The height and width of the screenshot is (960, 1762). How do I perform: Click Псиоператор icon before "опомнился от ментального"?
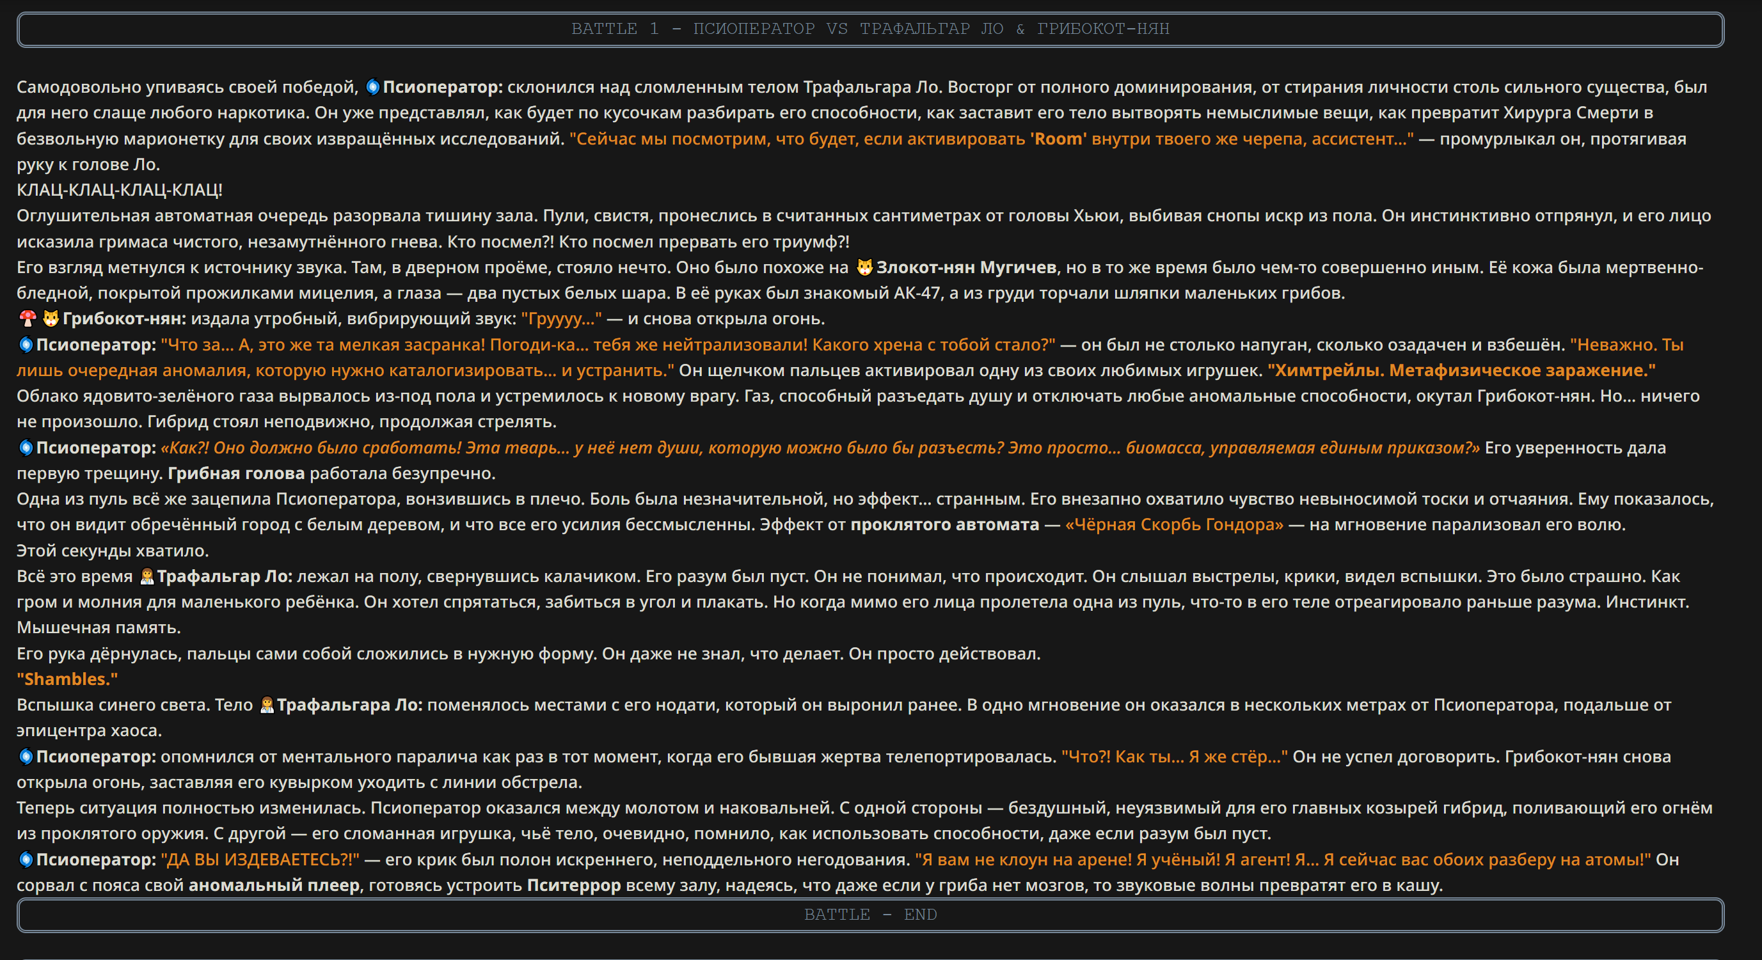click(x=26, y=757)
